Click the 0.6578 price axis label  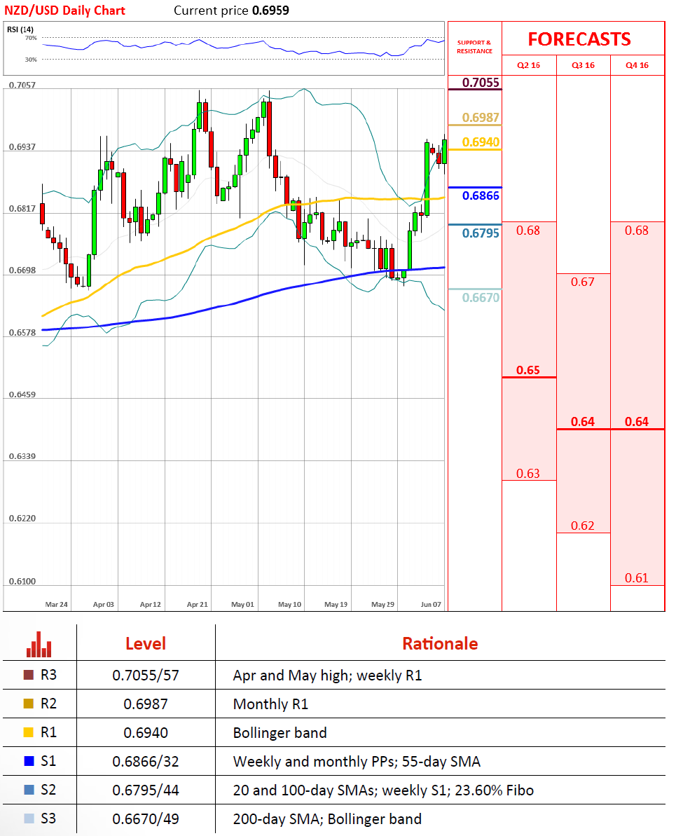(22, 332)
